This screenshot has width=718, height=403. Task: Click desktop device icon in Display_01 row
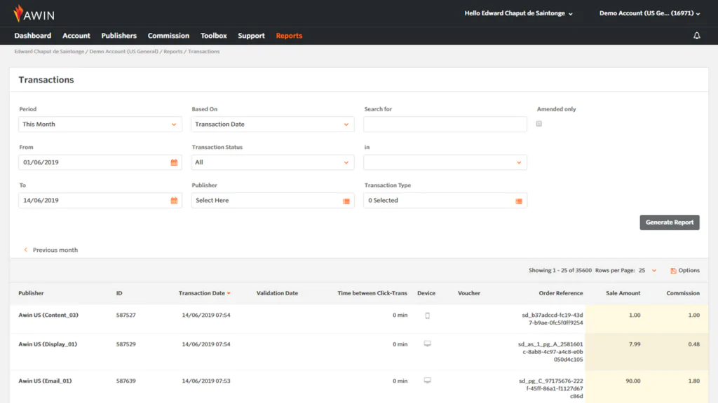(x=427, y=344)
